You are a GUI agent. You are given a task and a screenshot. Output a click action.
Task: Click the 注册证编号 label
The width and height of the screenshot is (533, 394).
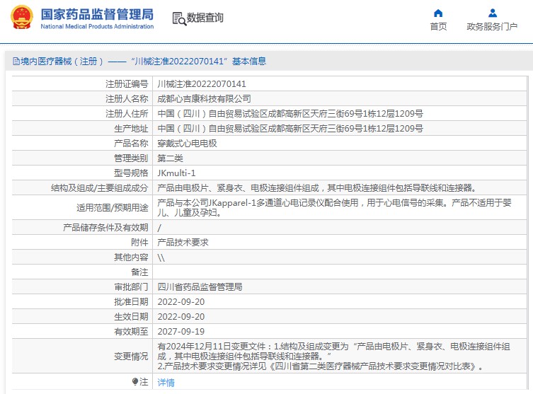point(127,84)
